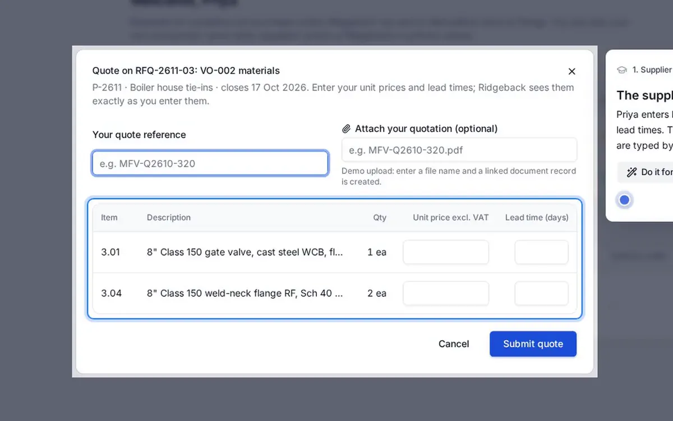Click unit price field for item 3.01
Image resolution: width=673 pixels, height=421 pixels.
tap(446, 252)
